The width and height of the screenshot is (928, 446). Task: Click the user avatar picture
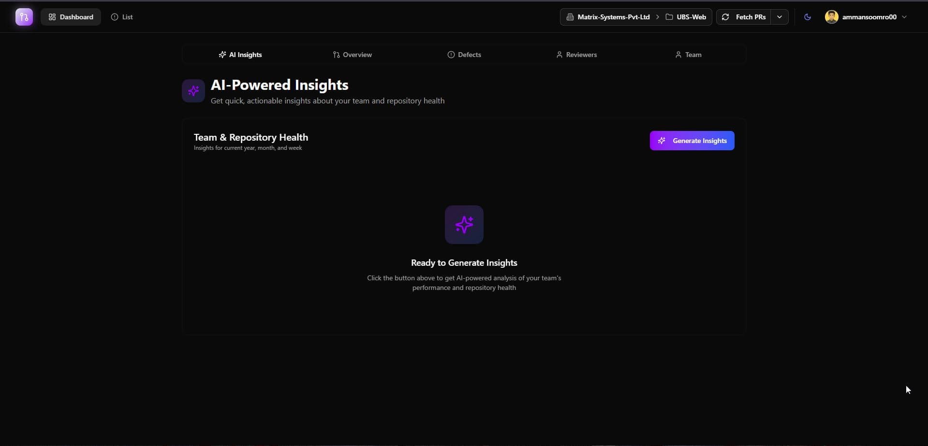[831, 17]
